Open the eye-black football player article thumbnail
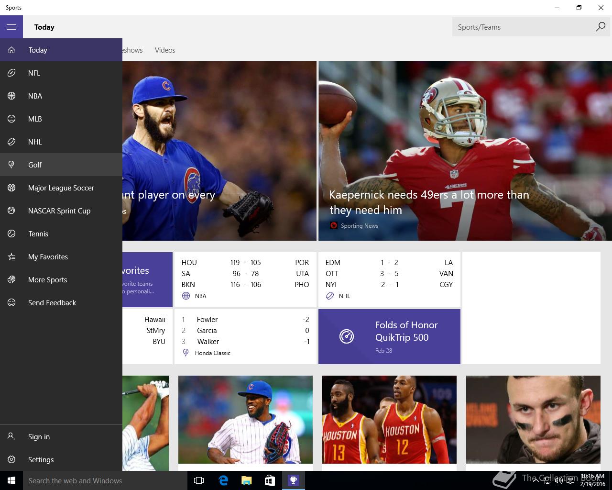This screenshot has height=490, width=612. coord(533,419)
